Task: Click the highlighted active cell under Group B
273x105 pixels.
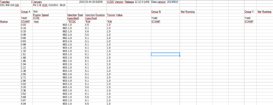Action: coord(165,54)
